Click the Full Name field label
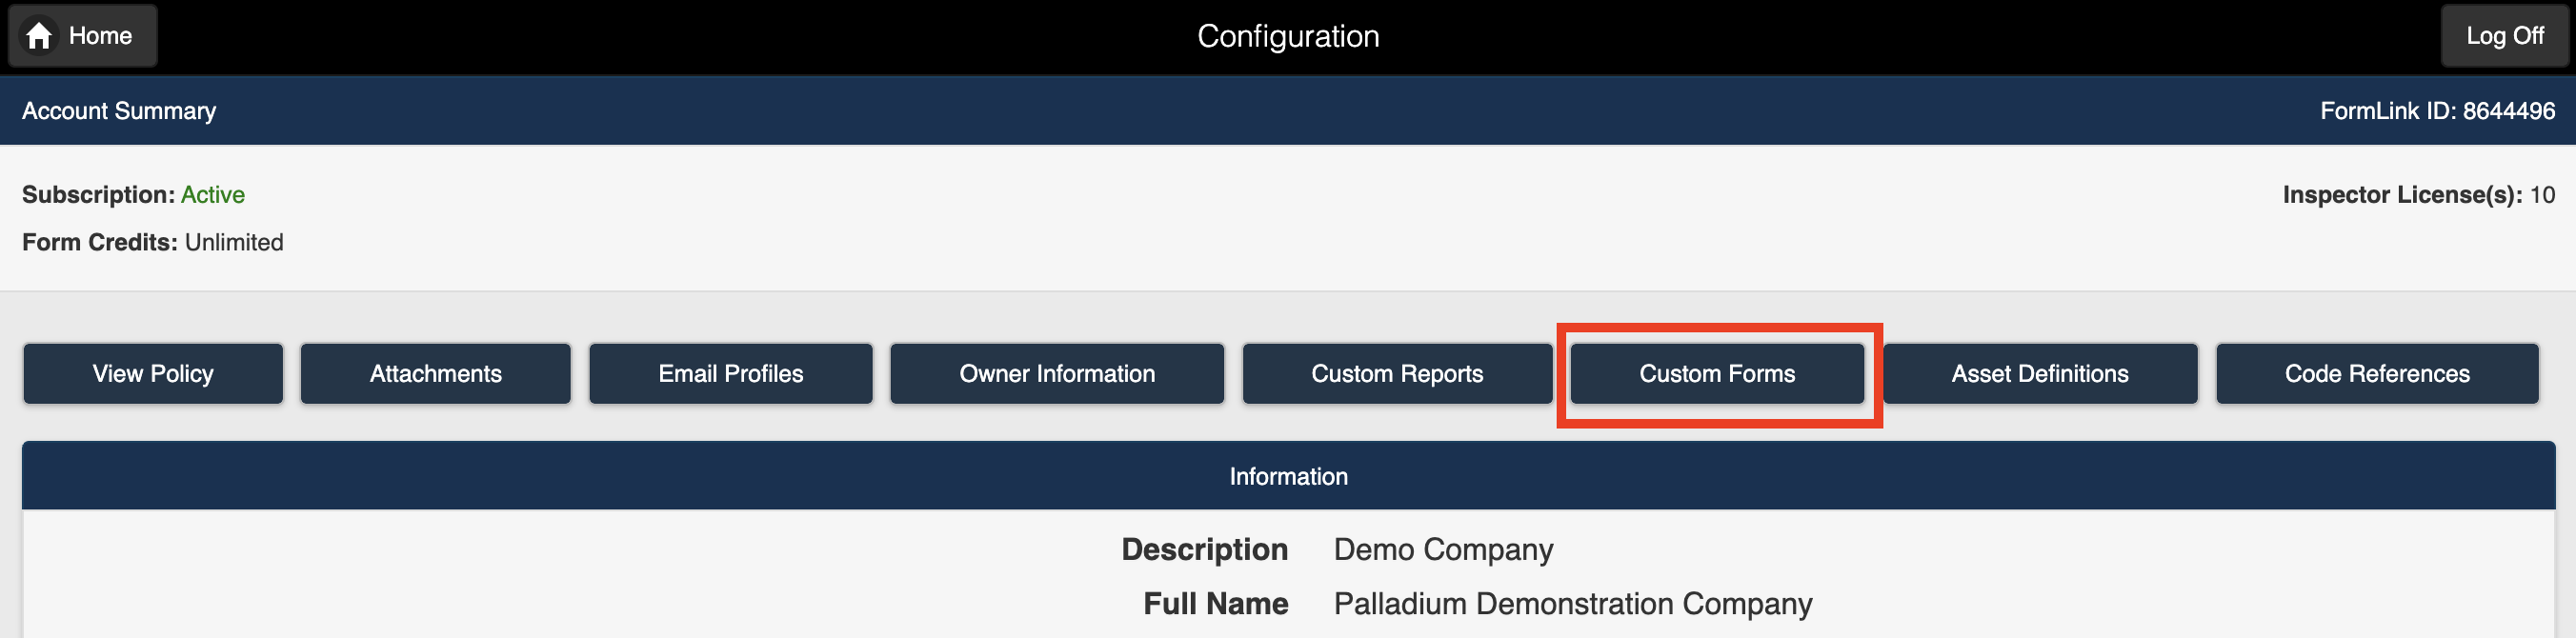Screen dimensions: 2576x638 tap(1215, 604)
